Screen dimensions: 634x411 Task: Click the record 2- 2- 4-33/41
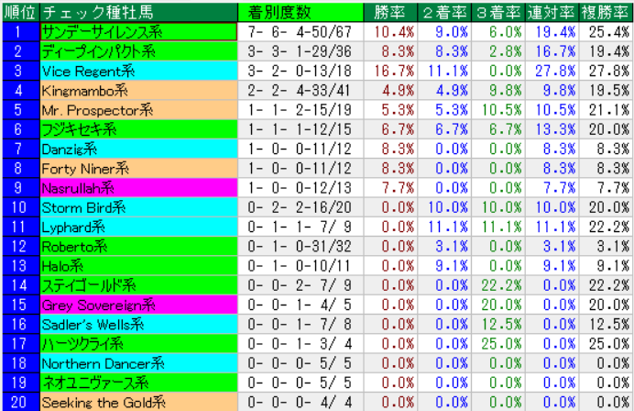pos(300,90)
